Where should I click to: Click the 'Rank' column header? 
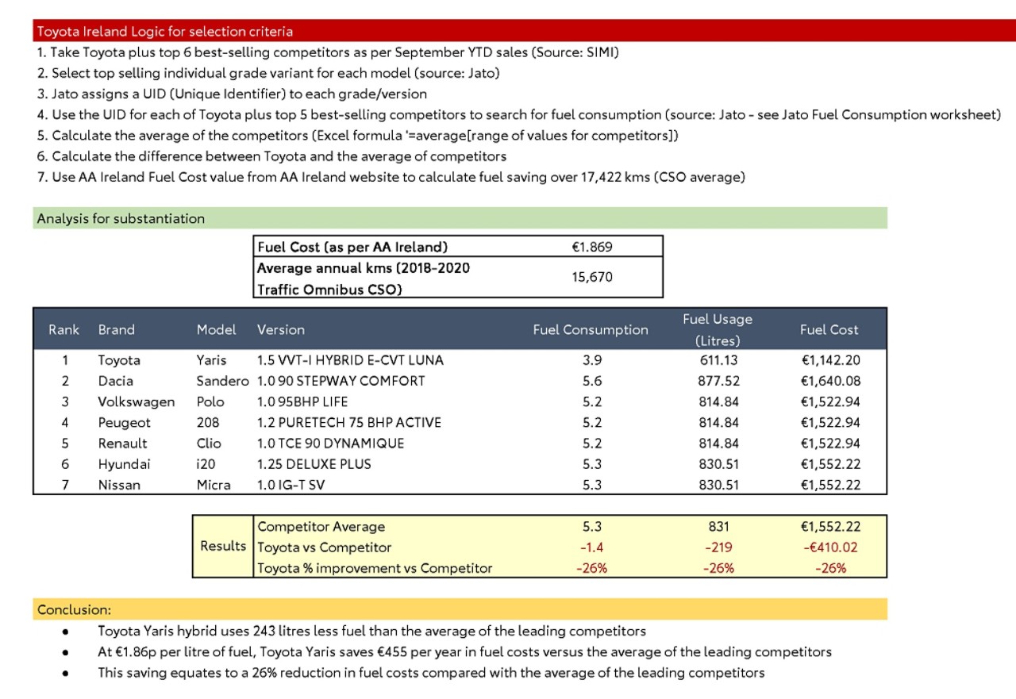coord(63,329)
